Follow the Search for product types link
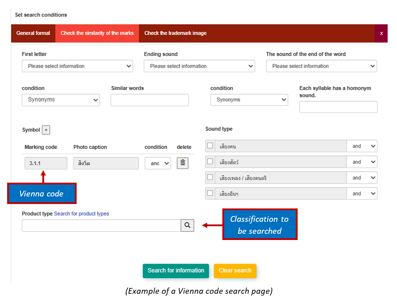397x304 pixels. click(82, 214)
